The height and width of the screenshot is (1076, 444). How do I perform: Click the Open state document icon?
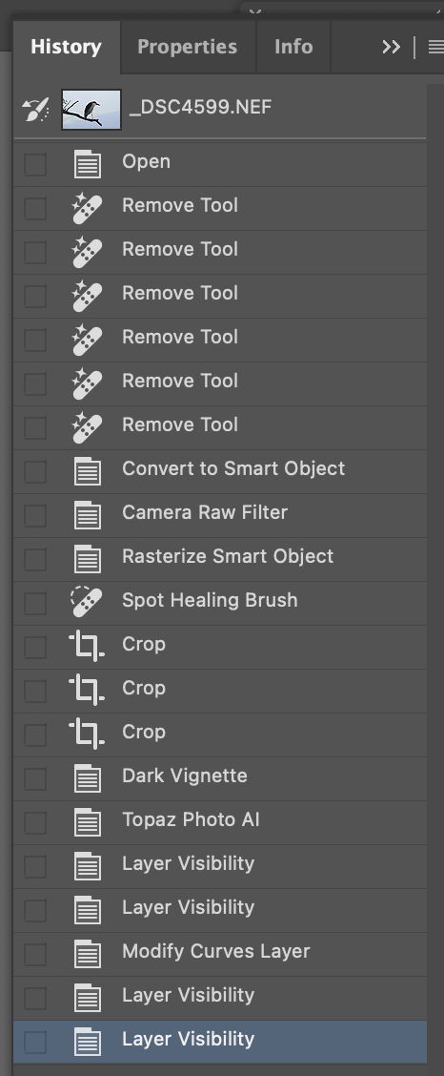click(x=88, y=165)
